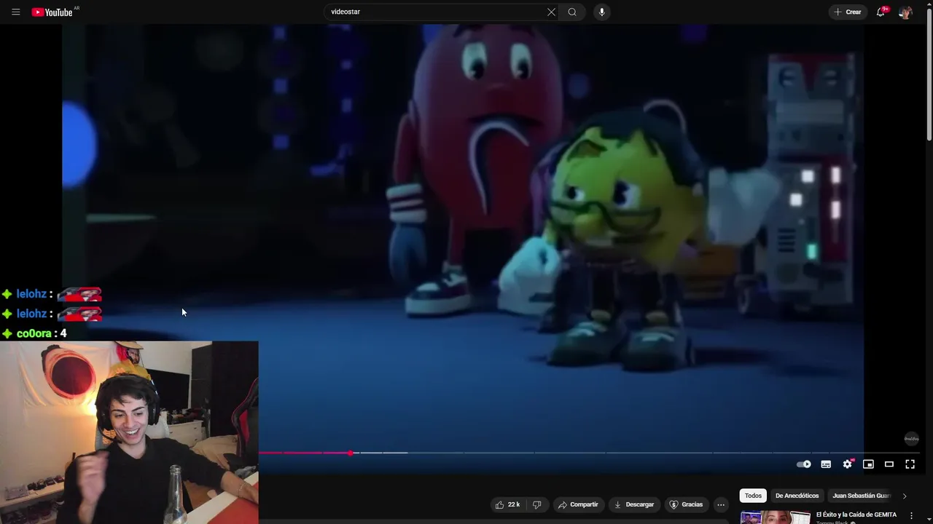Image resolution: width=933 pixels, height=524 pixels.
Task: Dislike the video
Action: click(x=537, y=504)
